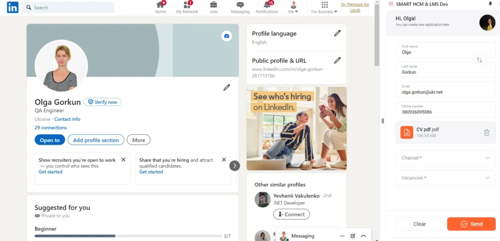Open the Me profile dropdown

tap(293, 7)
